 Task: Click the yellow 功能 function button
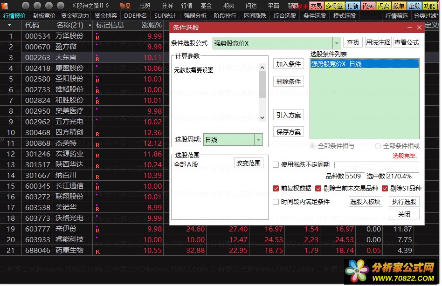pyautogui.click(x=429, y=6)
